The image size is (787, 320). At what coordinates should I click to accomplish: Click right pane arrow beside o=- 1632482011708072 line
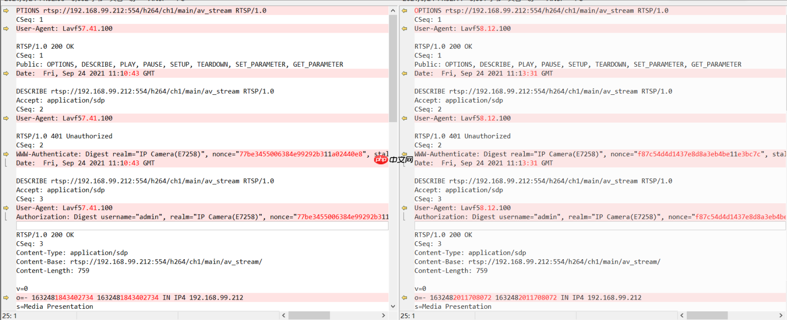point(404,298)
